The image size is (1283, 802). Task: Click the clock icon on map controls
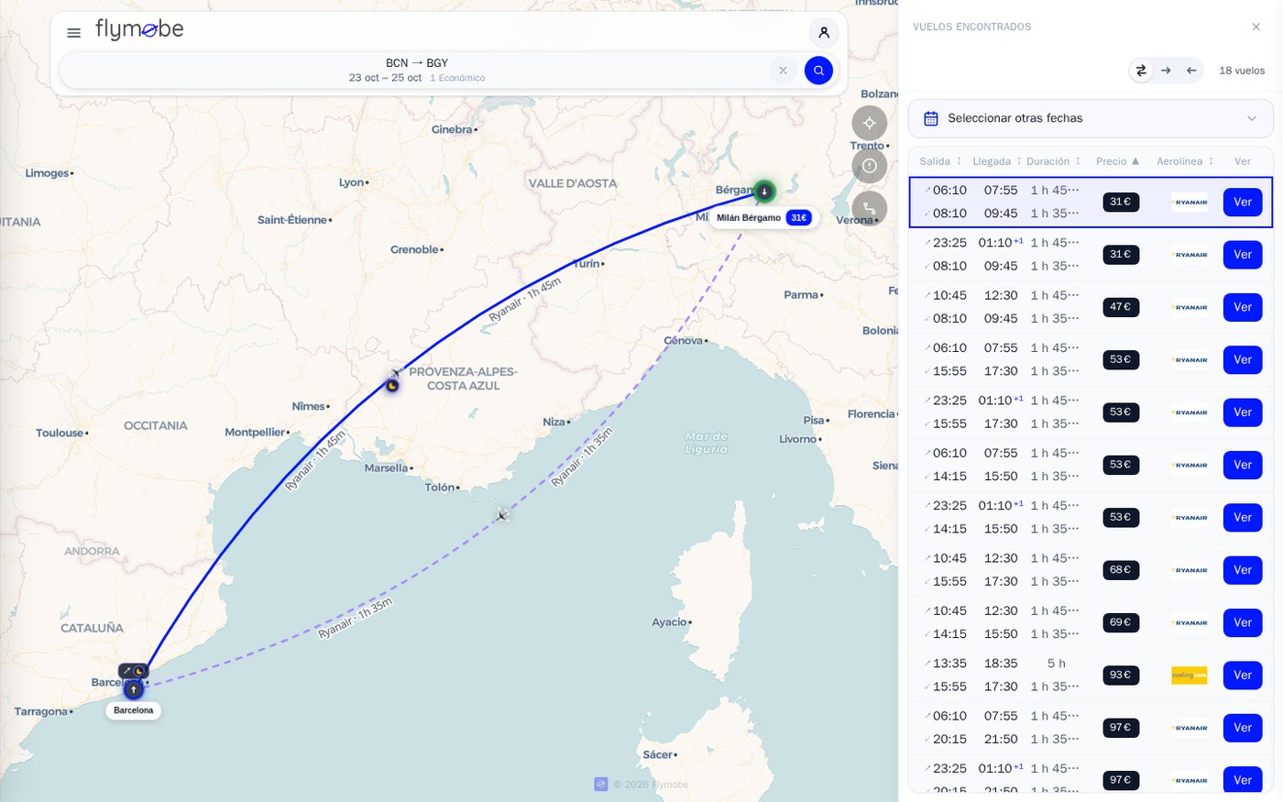pyautogui.click(x=870, y=166)
